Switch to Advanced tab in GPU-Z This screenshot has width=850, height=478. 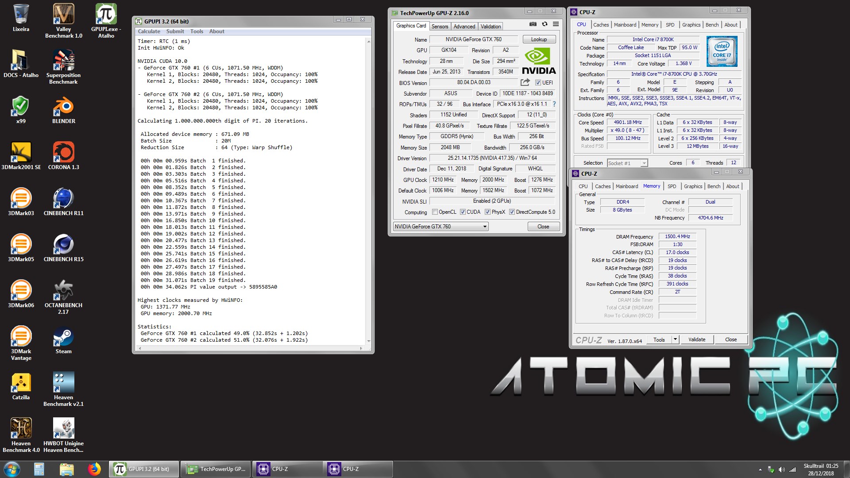[x=464, y=27]
